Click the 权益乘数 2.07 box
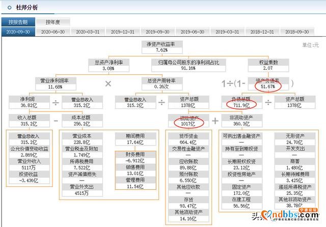The width and height of the screenshot is (326, 227). coord(268,65)
